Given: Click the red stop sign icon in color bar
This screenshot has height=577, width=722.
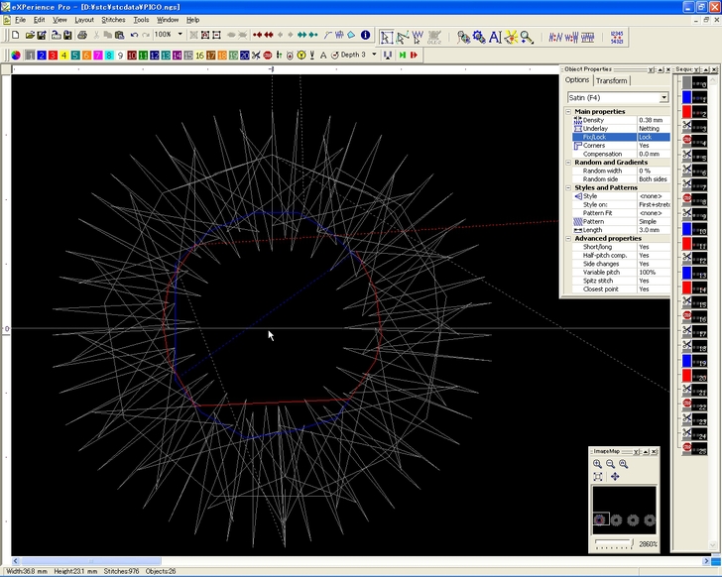Looking at the screenshot, I should (x=268, y=56).
